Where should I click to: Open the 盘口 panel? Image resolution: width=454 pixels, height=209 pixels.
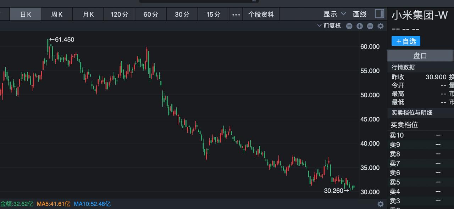click(x=420, y=55)
